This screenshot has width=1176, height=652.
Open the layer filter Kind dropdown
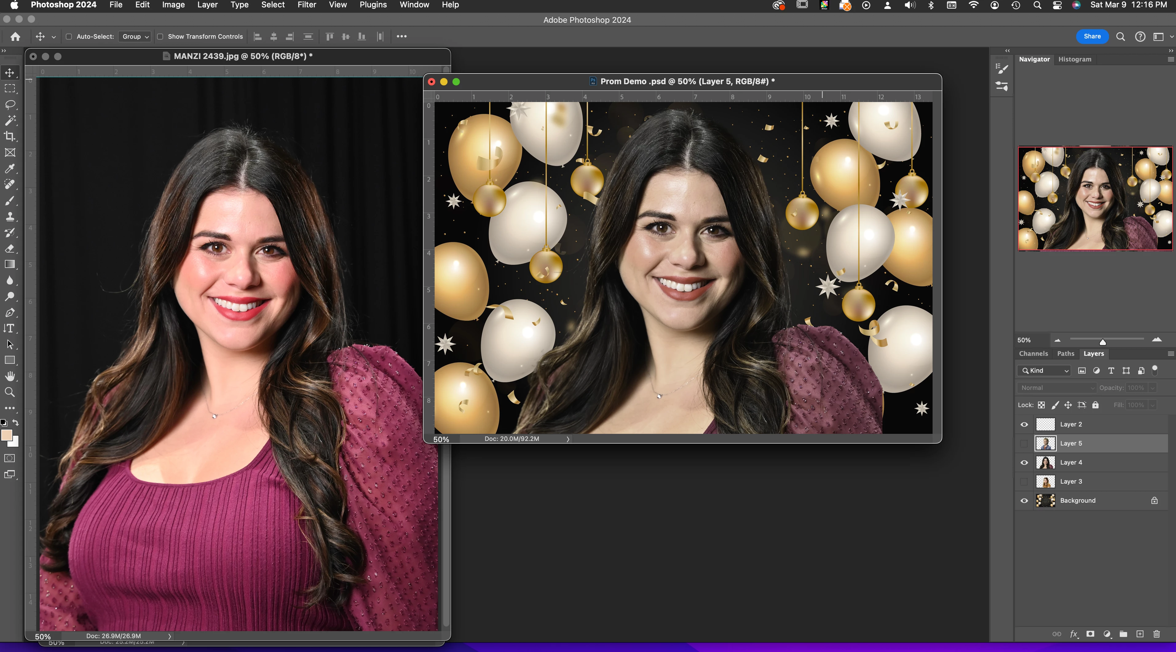1044,371
